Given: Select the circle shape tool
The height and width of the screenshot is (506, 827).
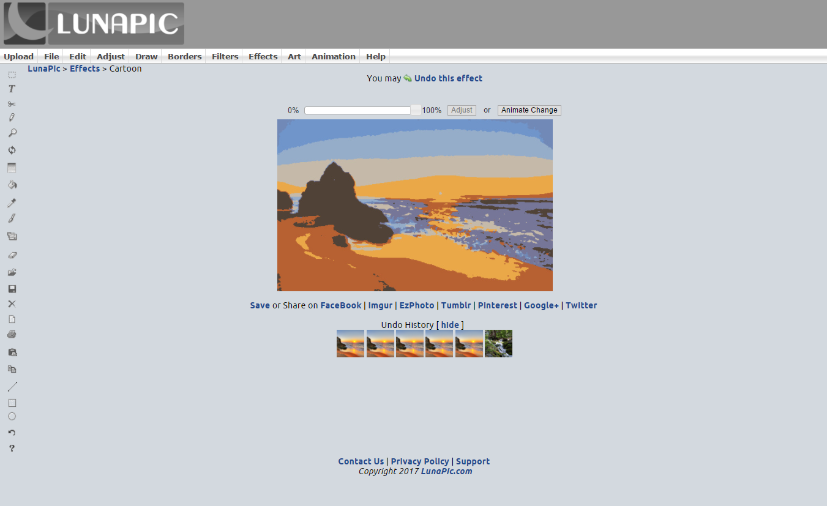Looking at the screenshot, I should click(12, 417).
